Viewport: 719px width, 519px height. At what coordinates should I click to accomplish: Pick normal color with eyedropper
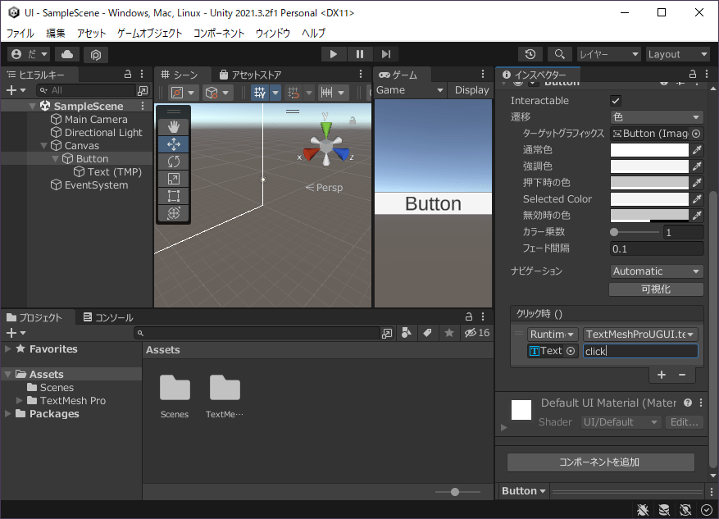(697, 149)
